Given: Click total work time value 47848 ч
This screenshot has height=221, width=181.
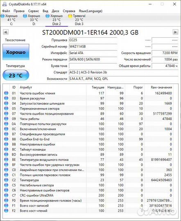Looking at the screenshot, I should 165,66.
